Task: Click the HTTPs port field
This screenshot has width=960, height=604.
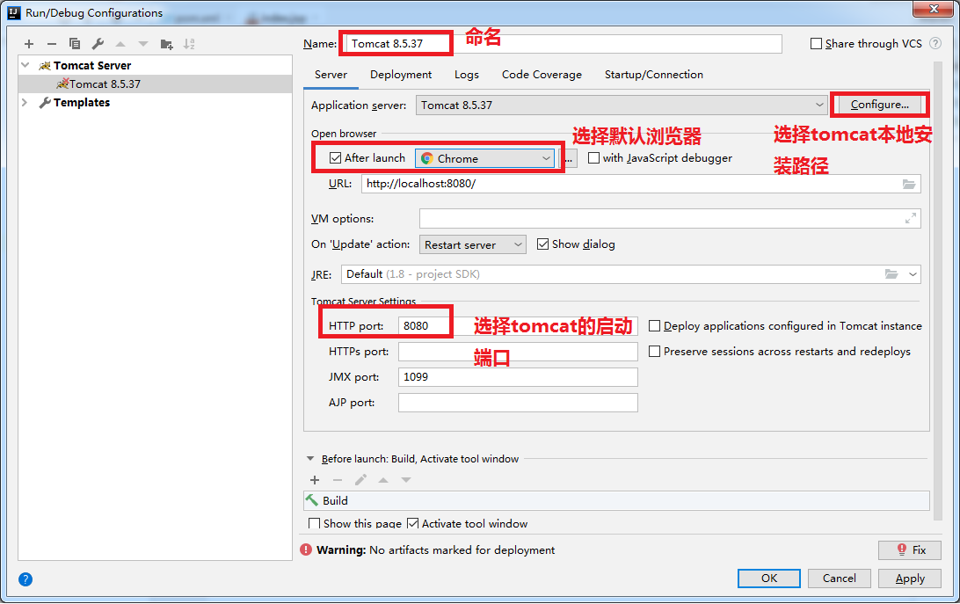Action: tap(518, 352)
